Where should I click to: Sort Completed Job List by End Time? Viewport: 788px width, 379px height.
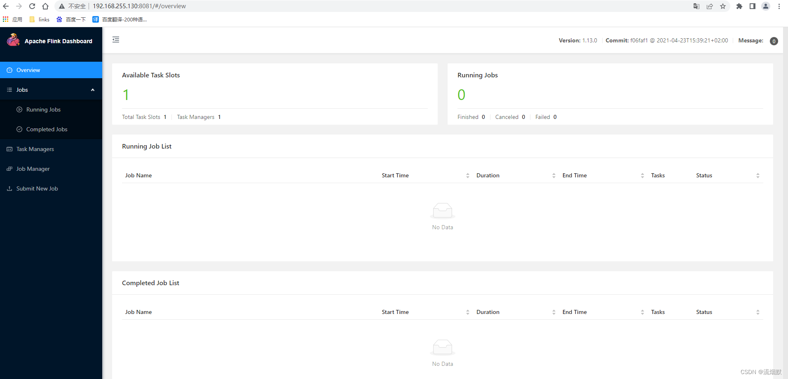tap(643, 312)
